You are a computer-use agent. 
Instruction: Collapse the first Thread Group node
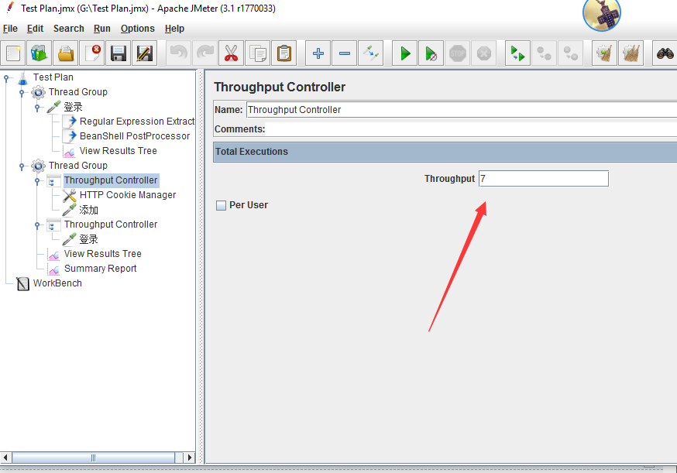(22, 92)
